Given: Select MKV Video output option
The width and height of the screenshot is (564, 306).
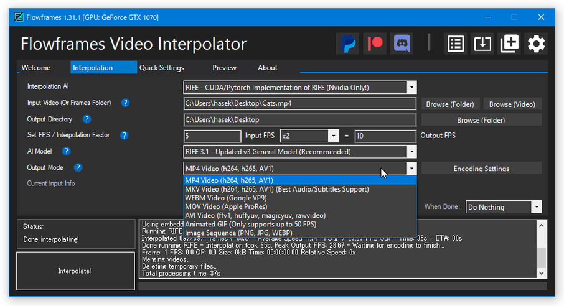Looking at the screenshot, I should point(300,189).
